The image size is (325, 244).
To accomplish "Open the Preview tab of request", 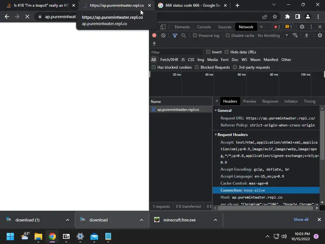I will [249, 101].
